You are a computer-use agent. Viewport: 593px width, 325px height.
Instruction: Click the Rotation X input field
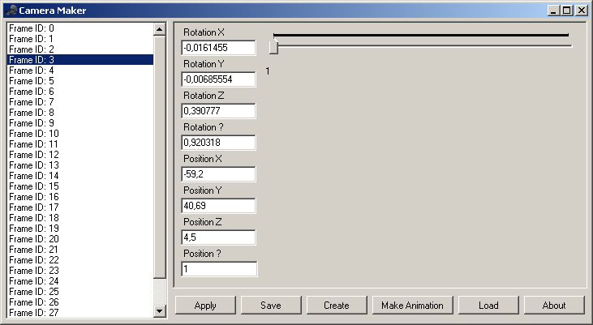[218, 48]
